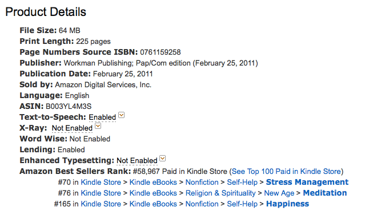This screenshot has height=215, width=365.
Task: Expand the X-Ray info dropdown arrow
Action: point(98,125)
